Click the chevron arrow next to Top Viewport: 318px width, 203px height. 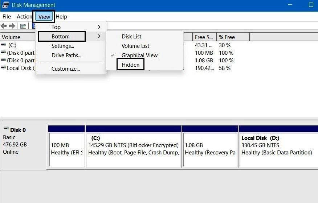coord(99,27)
